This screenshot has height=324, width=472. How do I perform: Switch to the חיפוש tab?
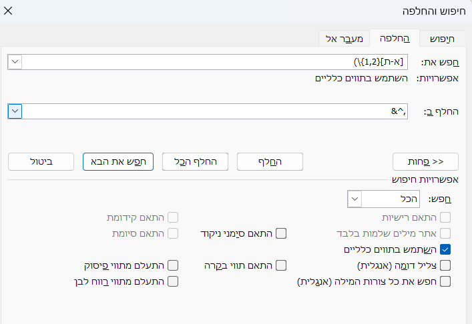tap(442, 39)
